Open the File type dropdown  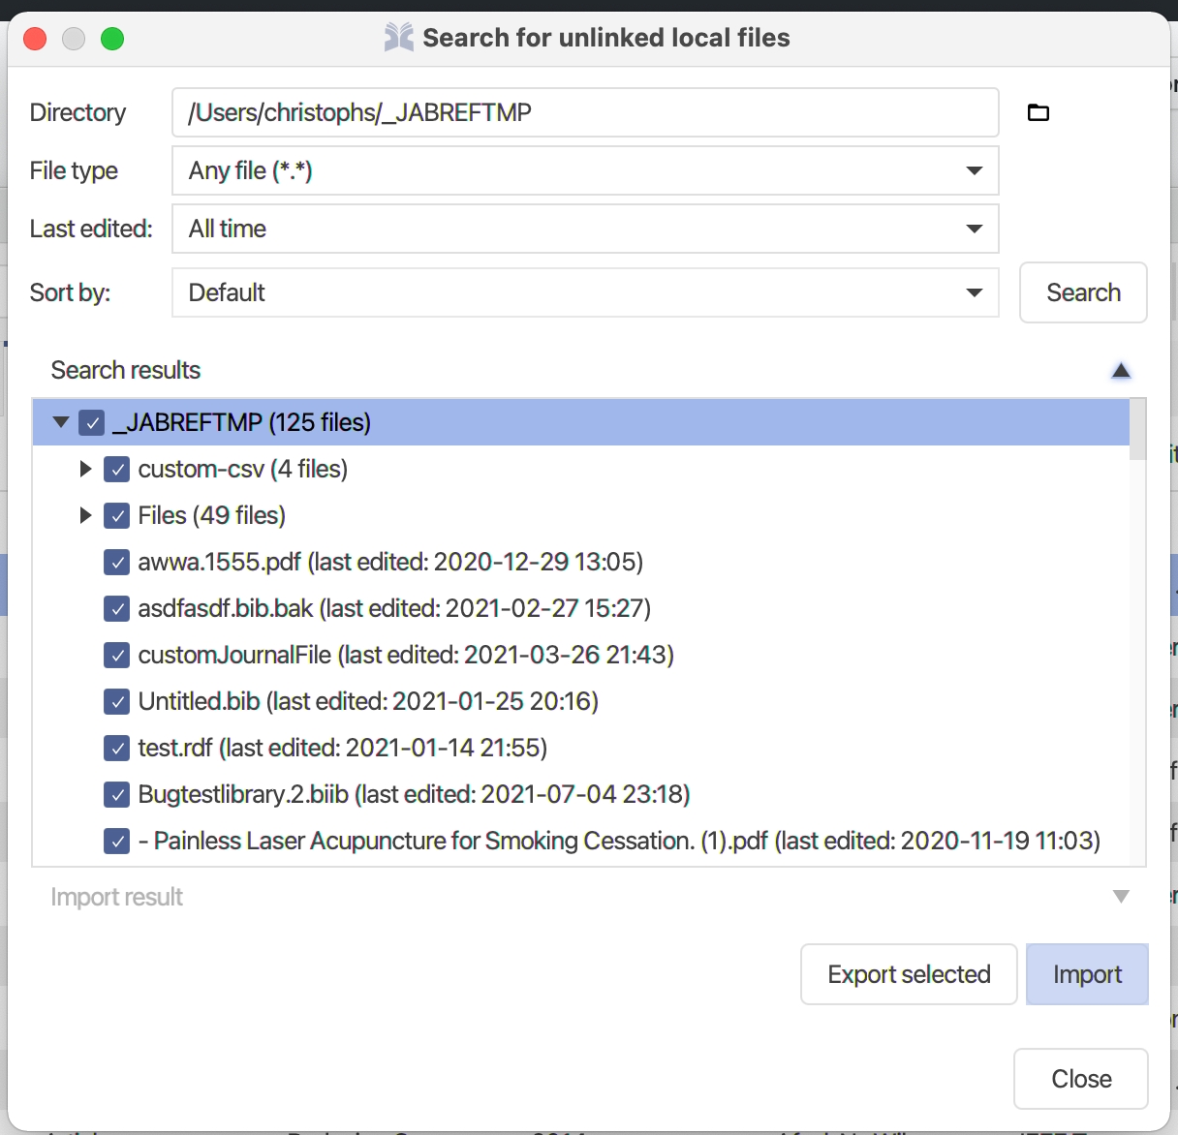pyautogui.click(x=585, y=170)
